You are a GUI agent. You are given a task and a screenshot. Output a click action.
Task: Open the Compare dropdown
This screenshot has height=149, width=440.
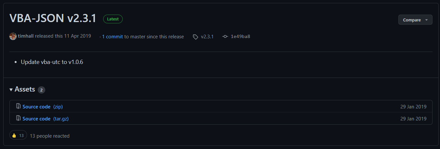pyautogui.click(x=415, y=20)
